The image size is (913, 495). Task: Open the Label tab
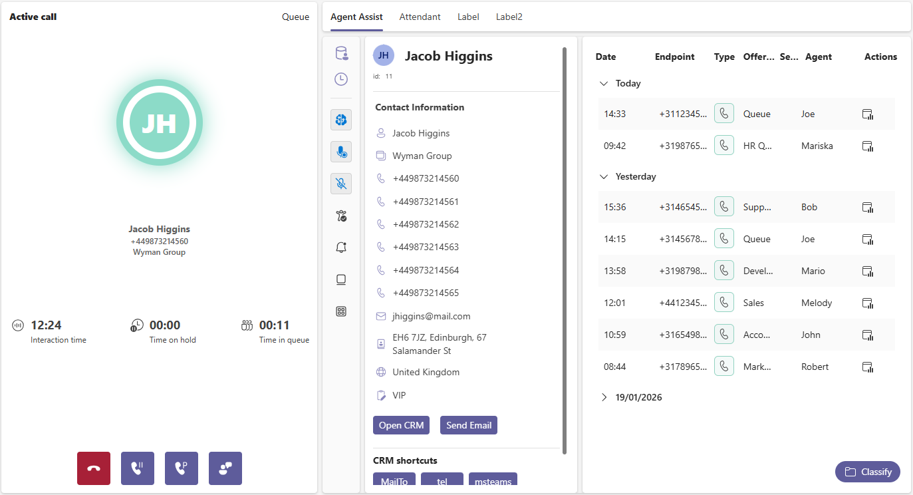[468, 17]
